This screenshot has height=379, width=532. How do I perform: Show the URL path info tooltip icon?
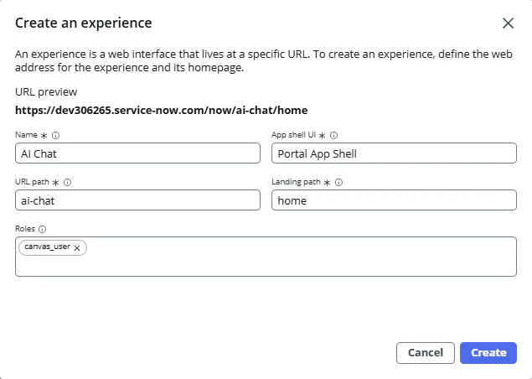pos(67,182)
